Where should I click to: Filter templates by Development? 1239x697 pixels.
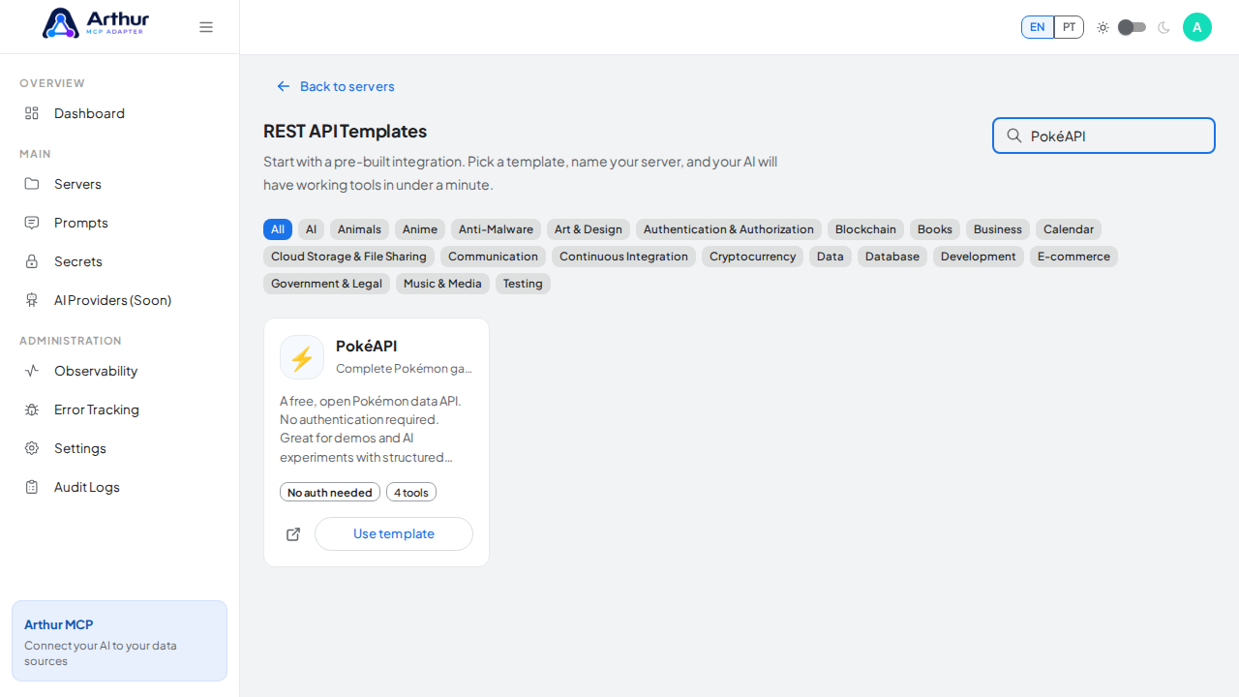(x=979, y=257)
